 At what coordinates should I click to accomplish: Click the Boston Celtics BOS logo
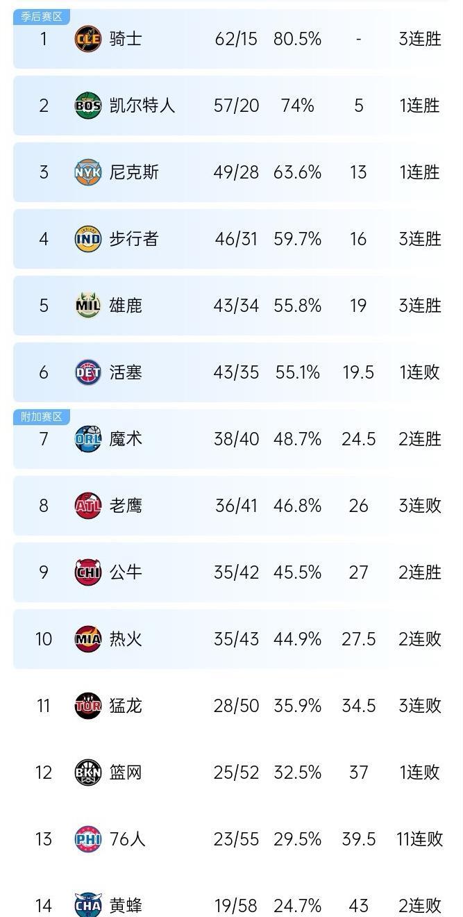pos(88,106)
